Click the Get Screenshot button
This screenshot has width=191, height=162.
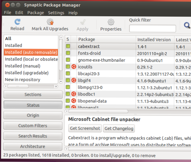click(85, 128)
